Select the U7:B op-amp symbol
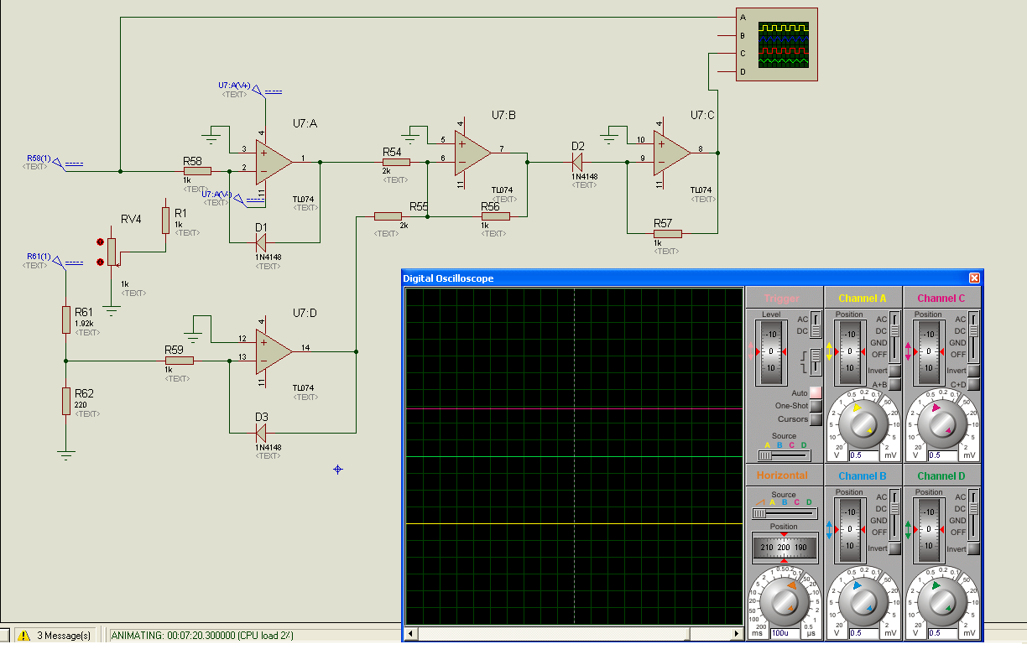This screenshot has width=1027, height=665. (472, 152)
